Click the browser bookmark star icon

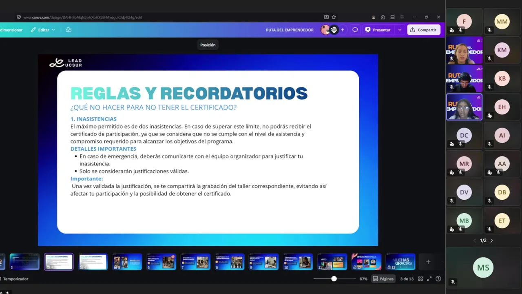pos(334,17)
